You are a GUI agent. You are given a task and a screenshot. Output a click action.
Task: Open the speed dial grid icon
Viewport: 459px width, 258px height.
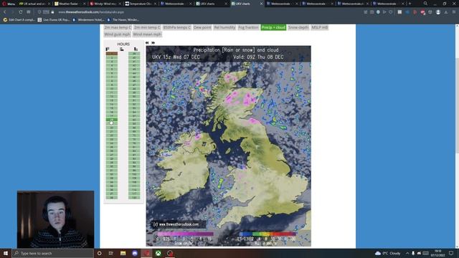(29, 12)
